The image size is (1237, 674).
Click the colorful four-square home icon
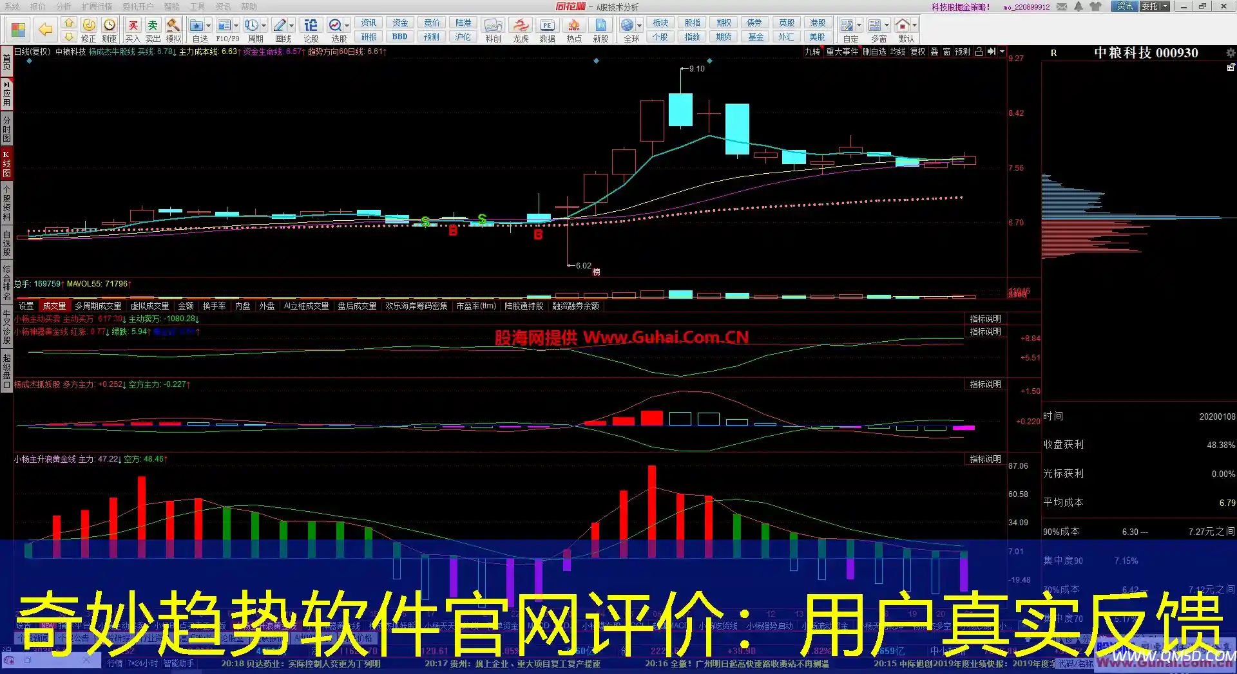coord(18,30)
